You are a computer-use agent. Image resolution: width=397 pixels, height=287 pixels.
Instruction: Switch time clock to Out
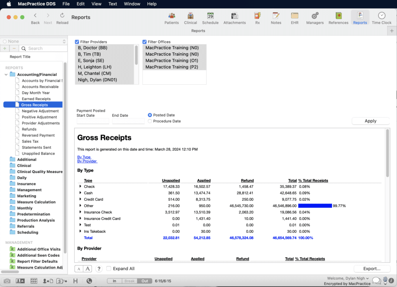[x=145, y=281]
